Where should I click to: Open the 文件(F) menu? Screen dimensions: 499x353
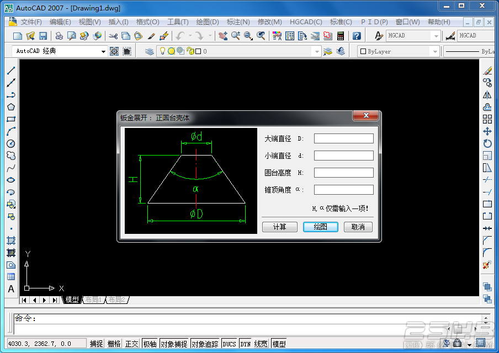[x=31, y=22]
